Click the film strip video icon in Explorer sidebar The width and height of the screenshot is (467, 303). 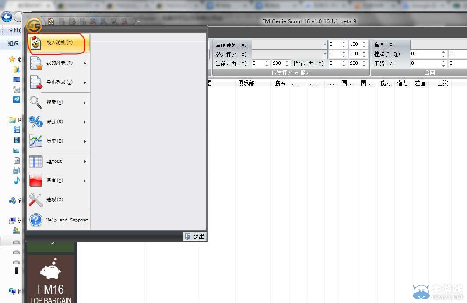coord(17,140)
